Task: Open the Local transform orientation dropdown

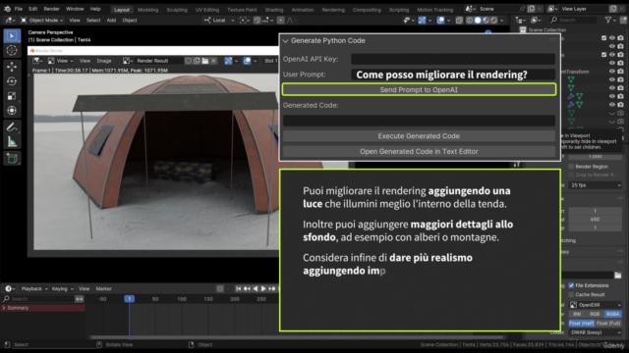Action: [219, 20]
